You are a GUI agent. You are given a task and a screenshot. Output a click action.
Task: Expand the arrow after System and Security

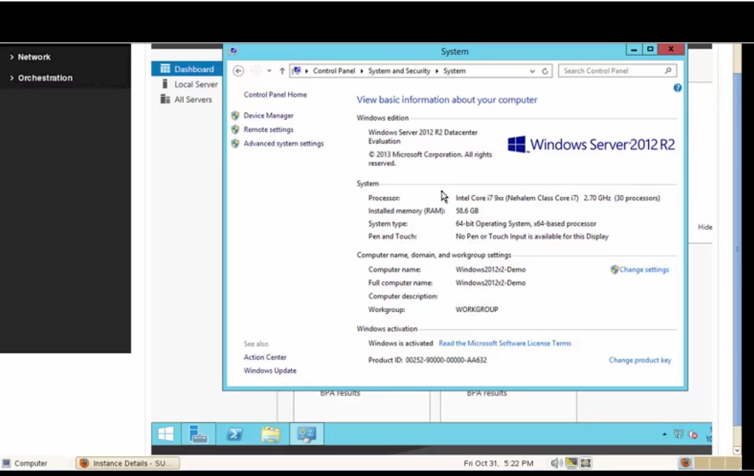437,71
